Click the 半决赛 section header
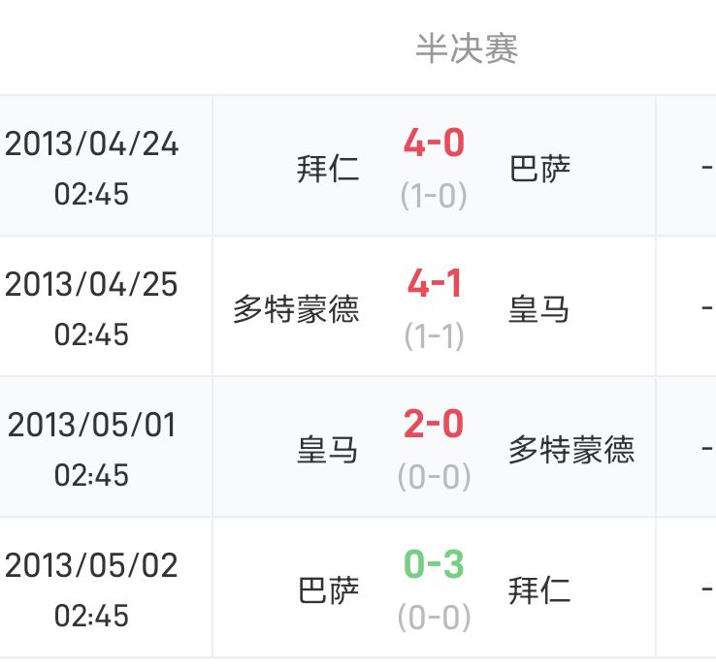This screenshot has width=716, height=668. click(x=467, y=48)
